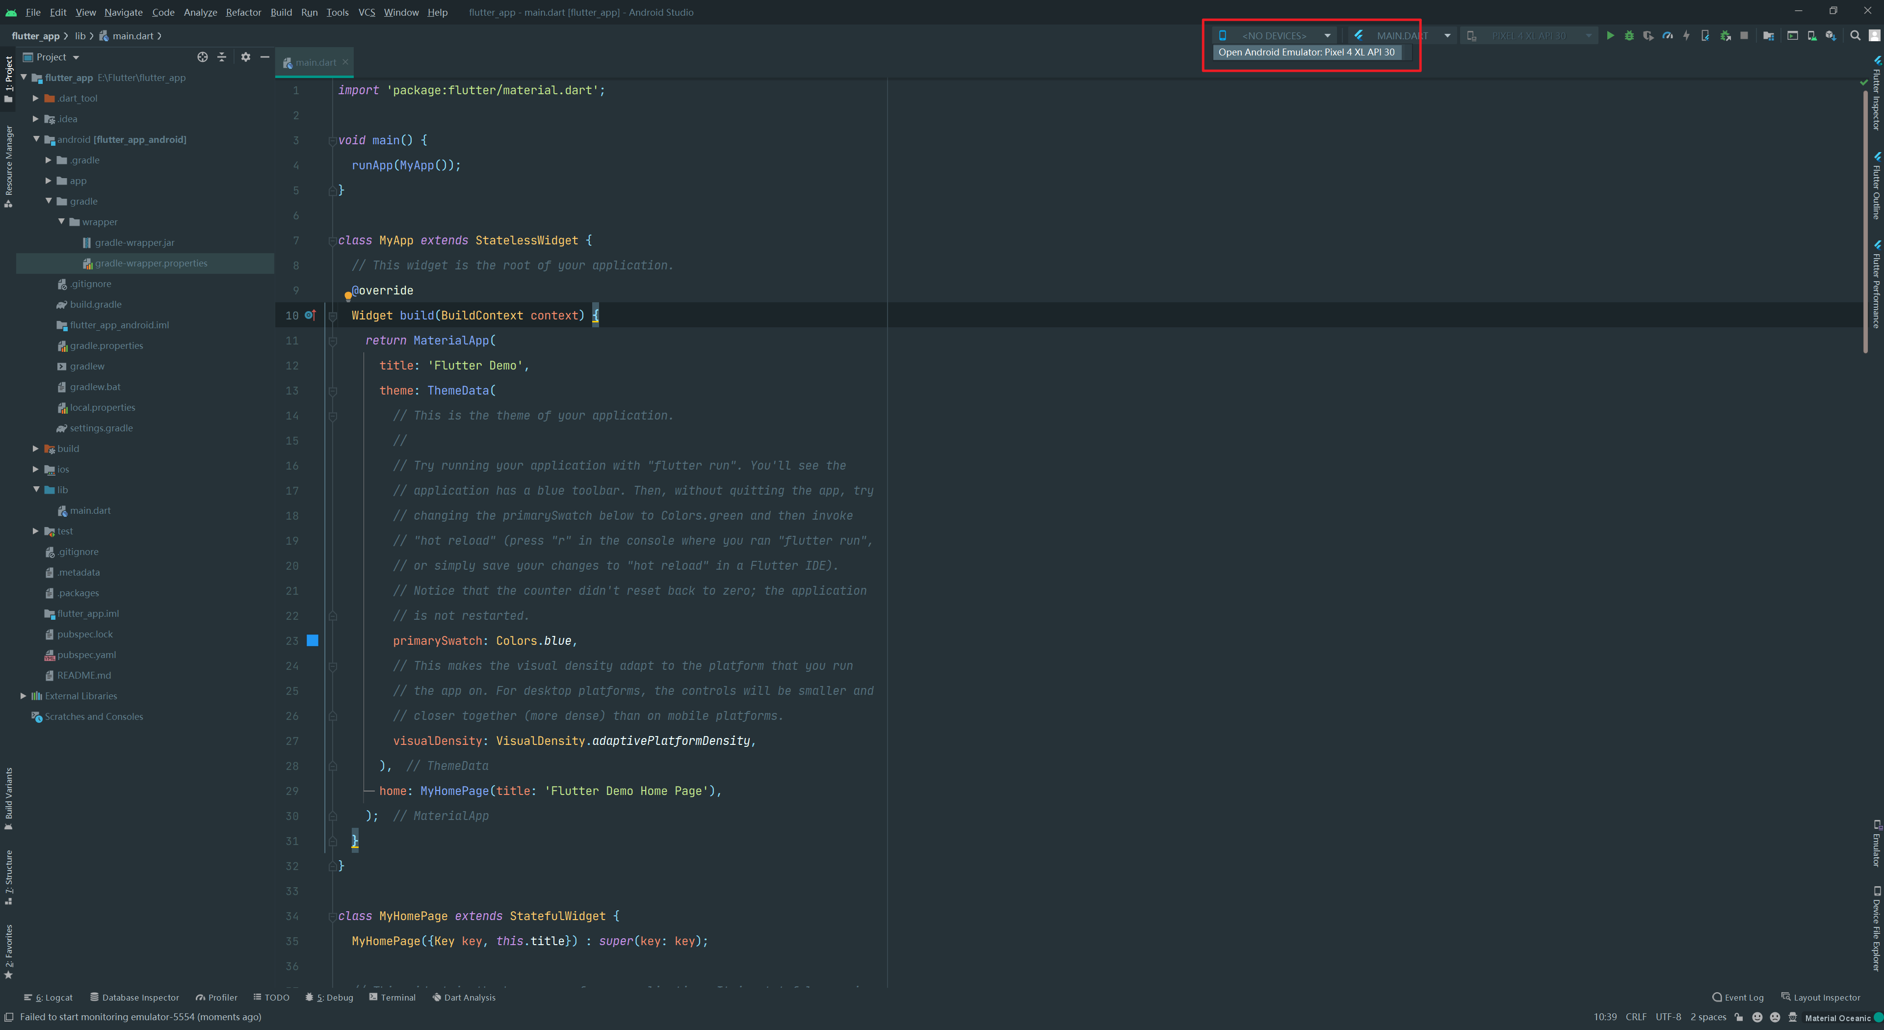This screenshot has width=1884, height=1030.
Task: Collapse the android flutter_app_android folder
Action: click(36, 139)
